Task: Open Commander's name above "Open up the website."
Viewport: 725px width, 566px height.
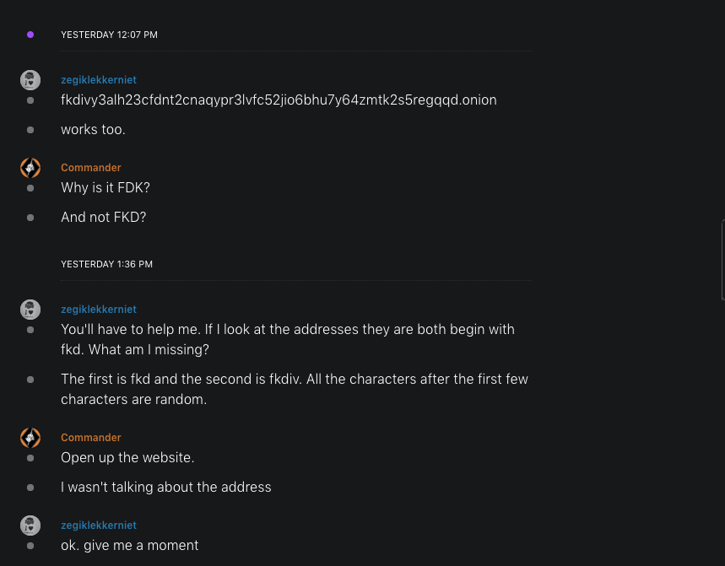Action: click(x=91, y=438)
